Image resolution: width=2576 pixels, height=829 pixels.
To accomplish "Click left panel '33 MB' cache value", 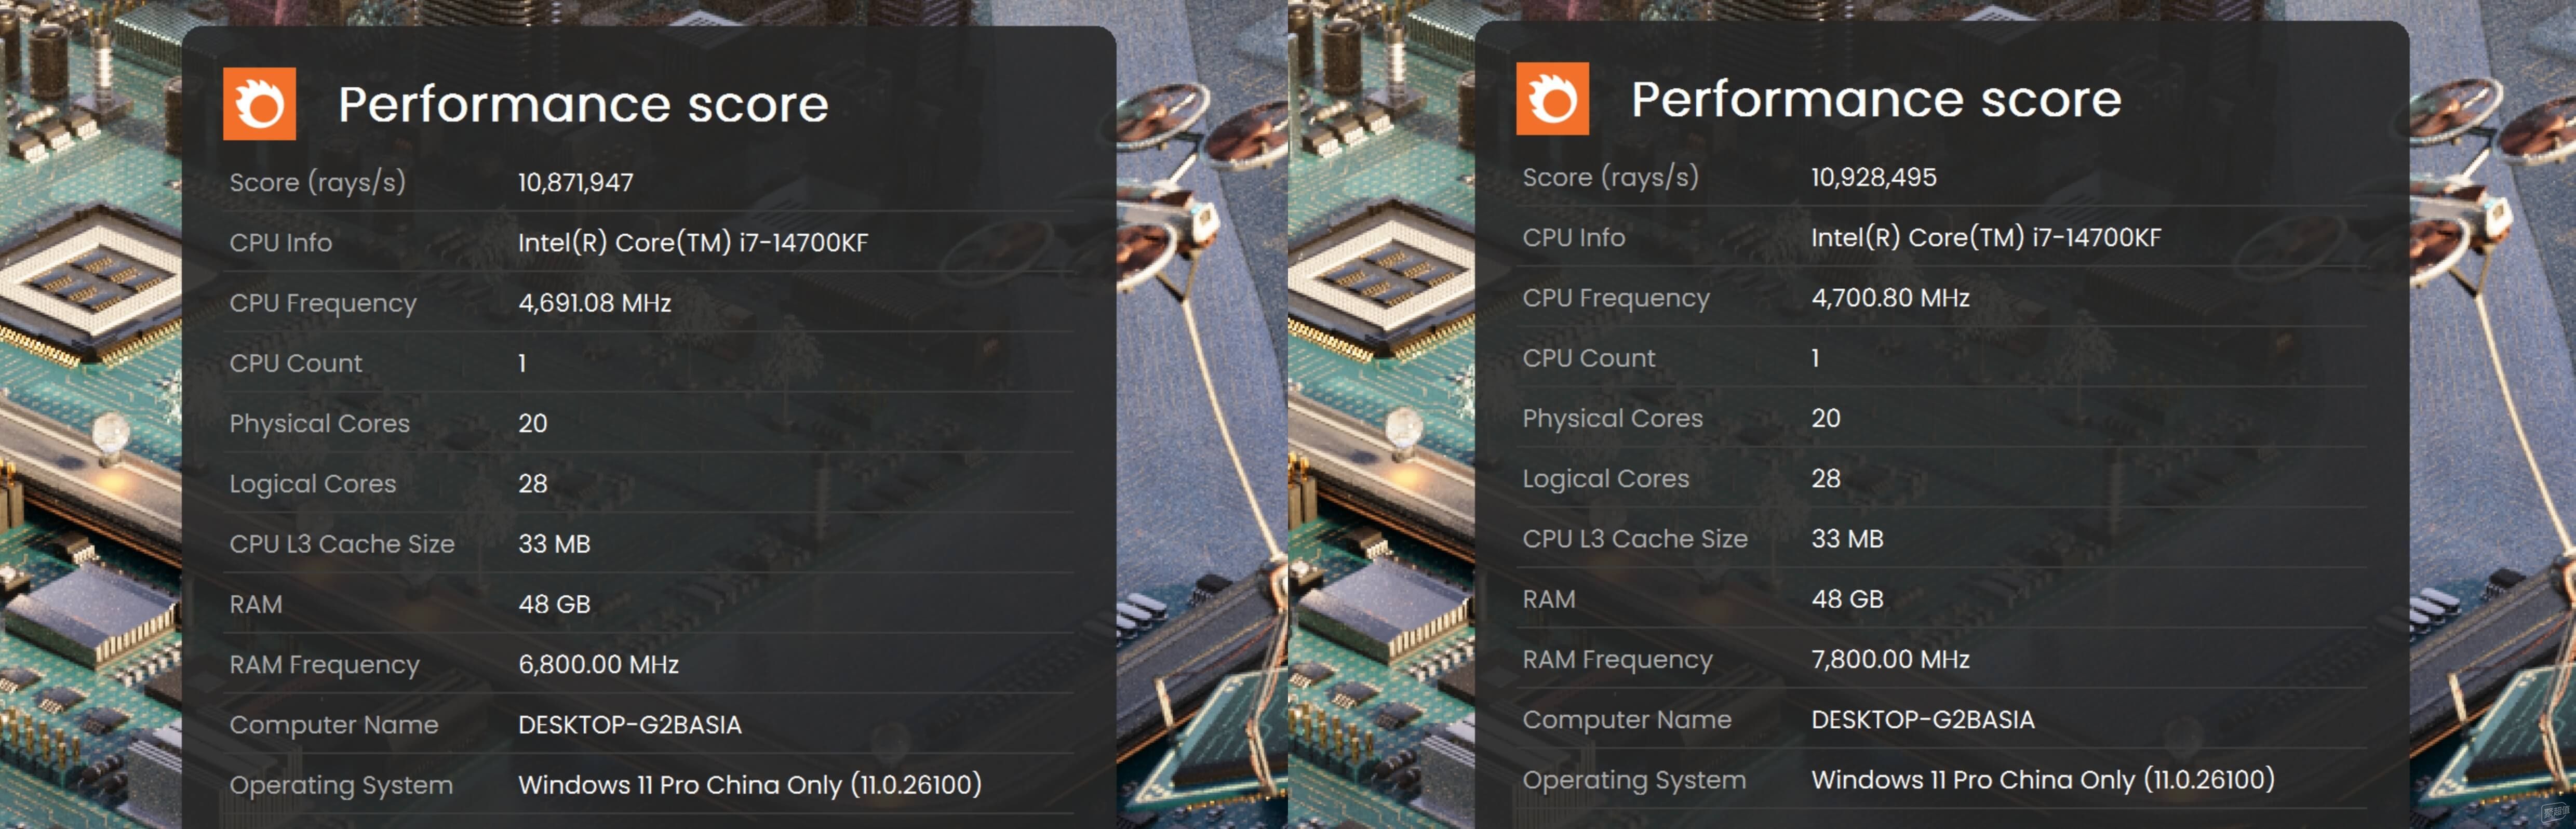I will tap(554, 544).
